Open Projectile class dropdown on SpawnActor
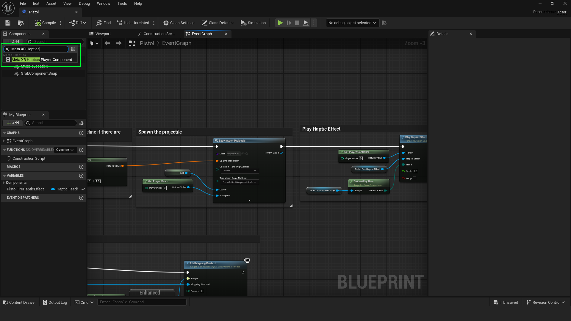571x321 pixels. coord(233,154)
